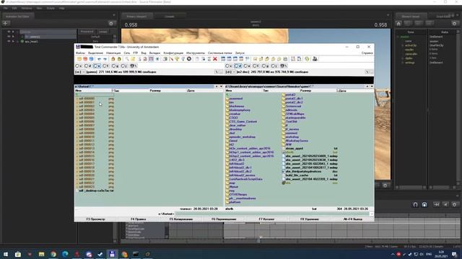Open the Инструменты menu
This screenshot has height=259, width=462.
tap(196, 53)
